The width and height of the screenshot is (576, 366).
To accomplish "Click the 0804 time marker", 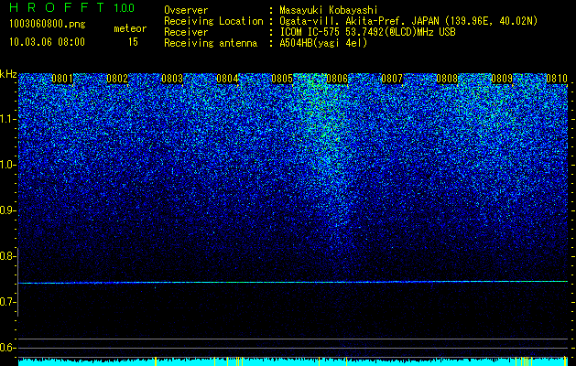I will (x=227, y=79).
